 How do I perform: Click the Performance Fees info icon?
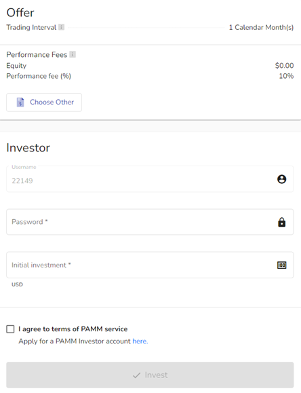pos(73,54)
